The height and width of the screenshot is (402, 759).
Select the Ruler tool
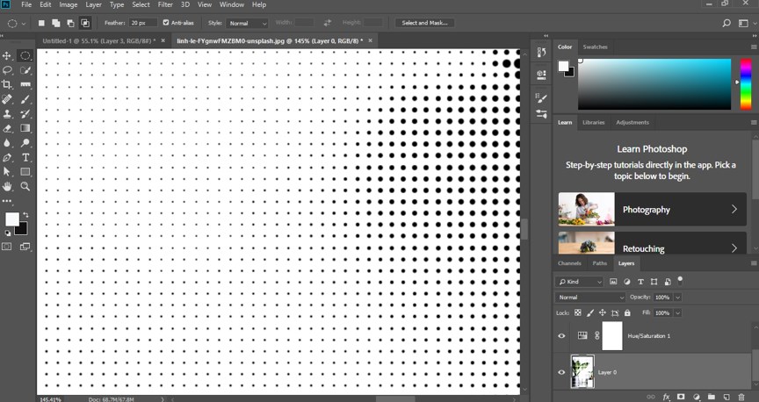(x=25, y=84)
